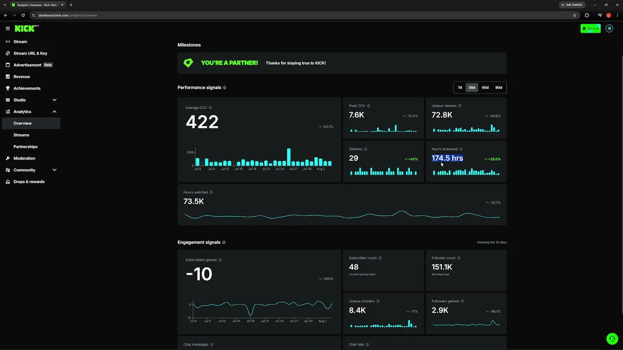The height and width of the screenshot is (350, 623).
Task: Click info icon beside Subscriber count
Action: [x=380, y=258]
